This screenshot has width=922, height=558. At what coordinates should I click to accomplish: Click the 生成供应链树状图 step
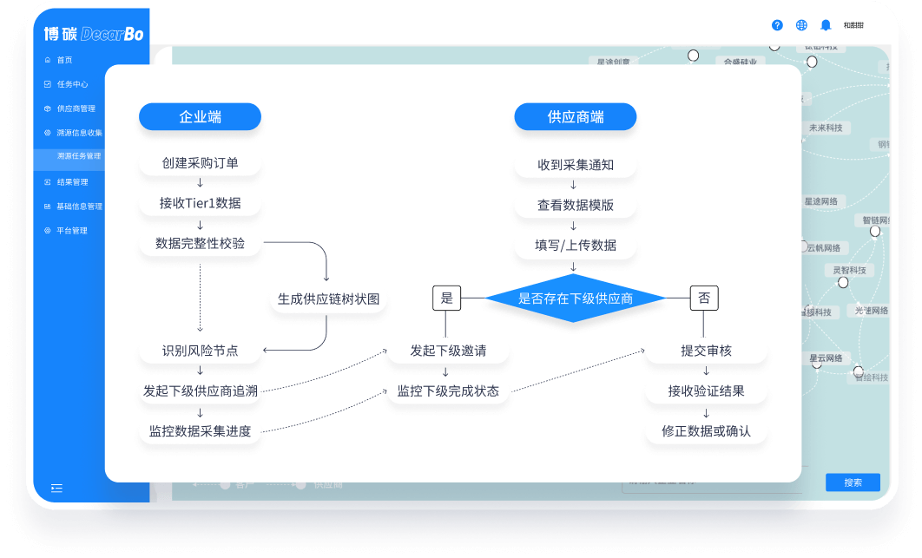328,299
